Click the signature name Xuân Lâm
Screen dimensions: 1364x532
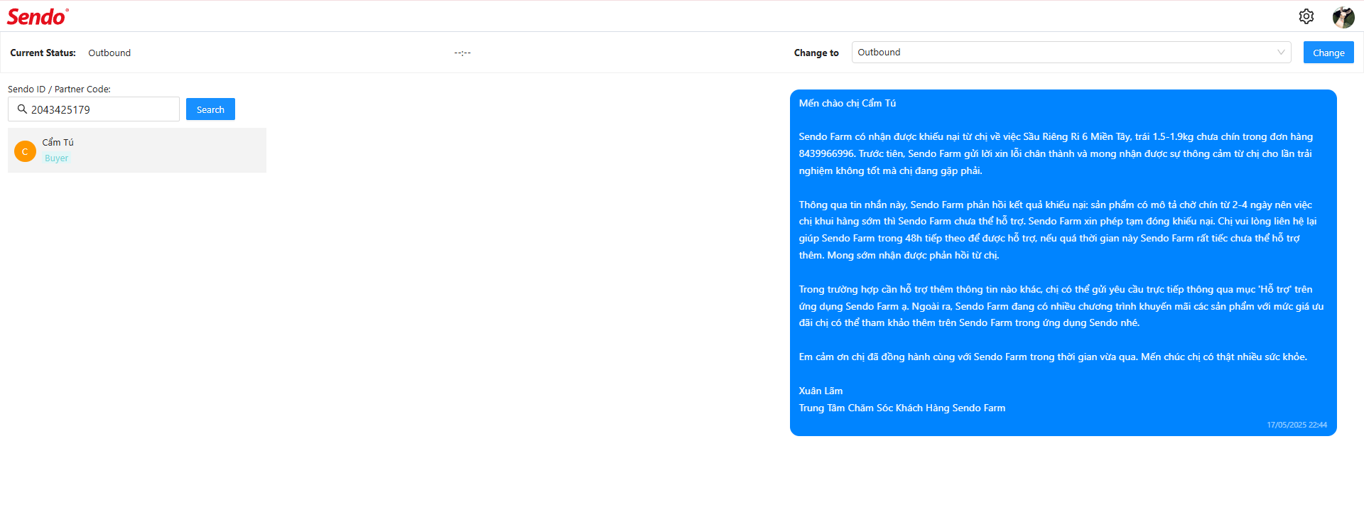click(821, 391)
